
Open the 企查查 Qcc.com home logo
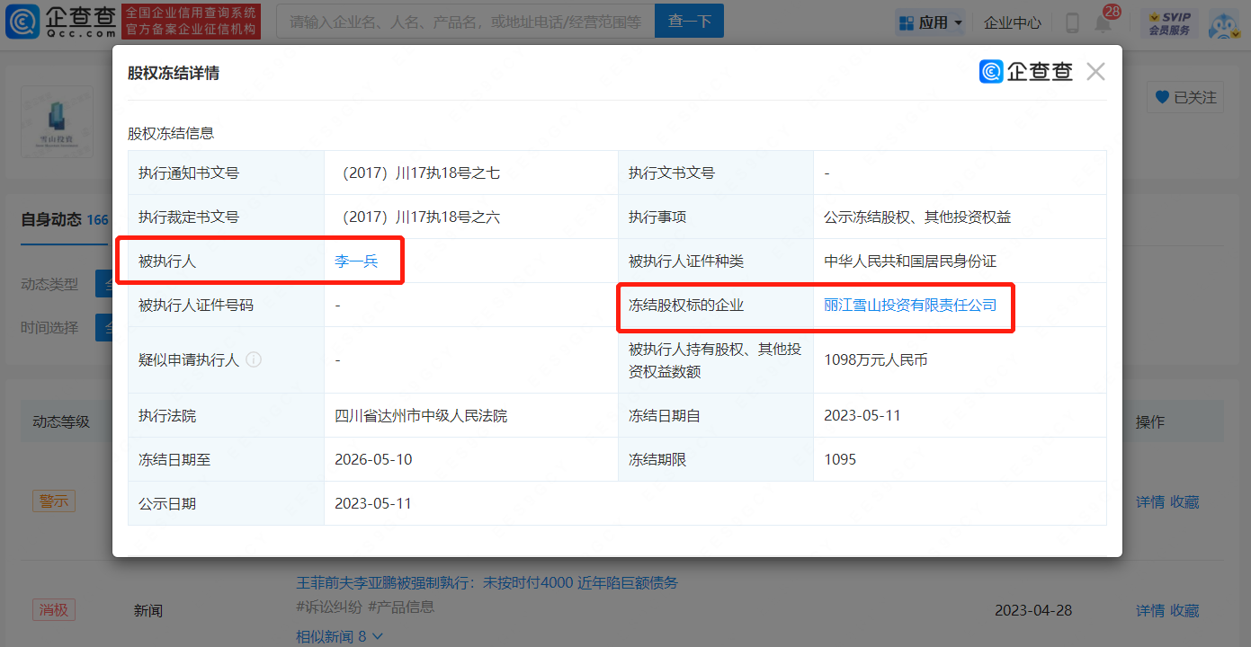pos(60,22)
